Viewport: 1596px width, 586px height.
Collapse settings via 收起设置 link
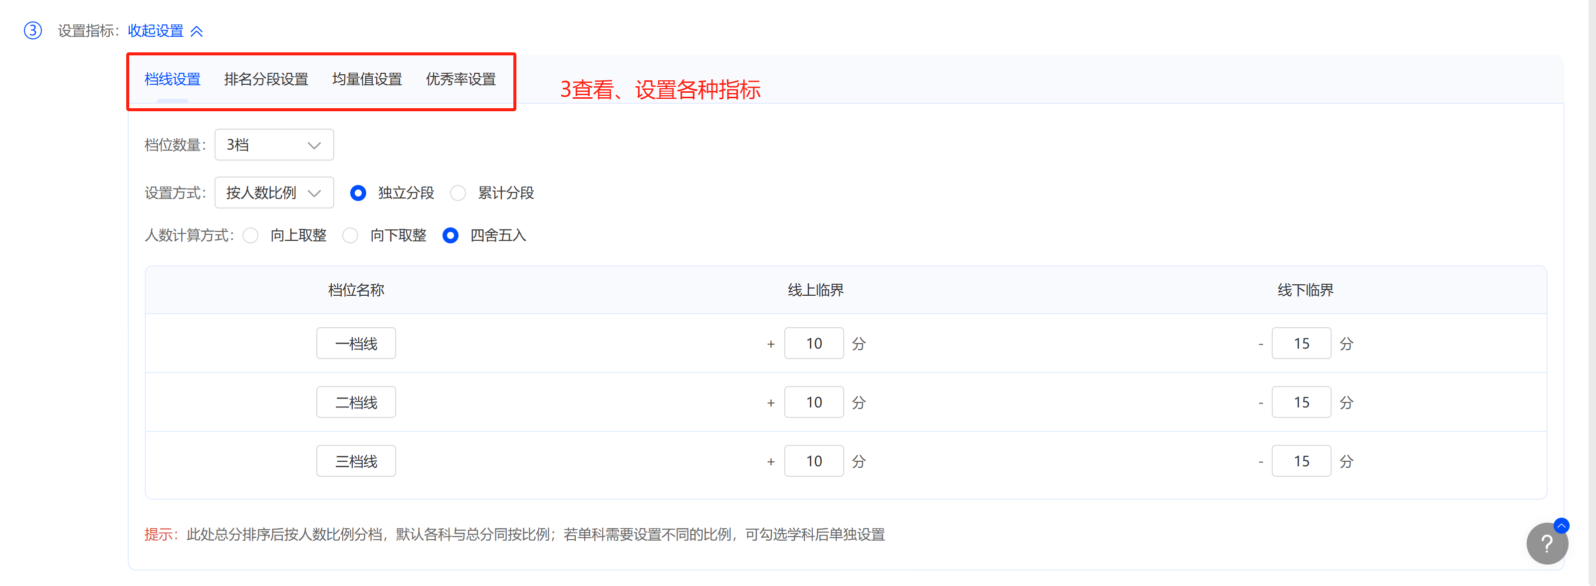coord(156,31)
